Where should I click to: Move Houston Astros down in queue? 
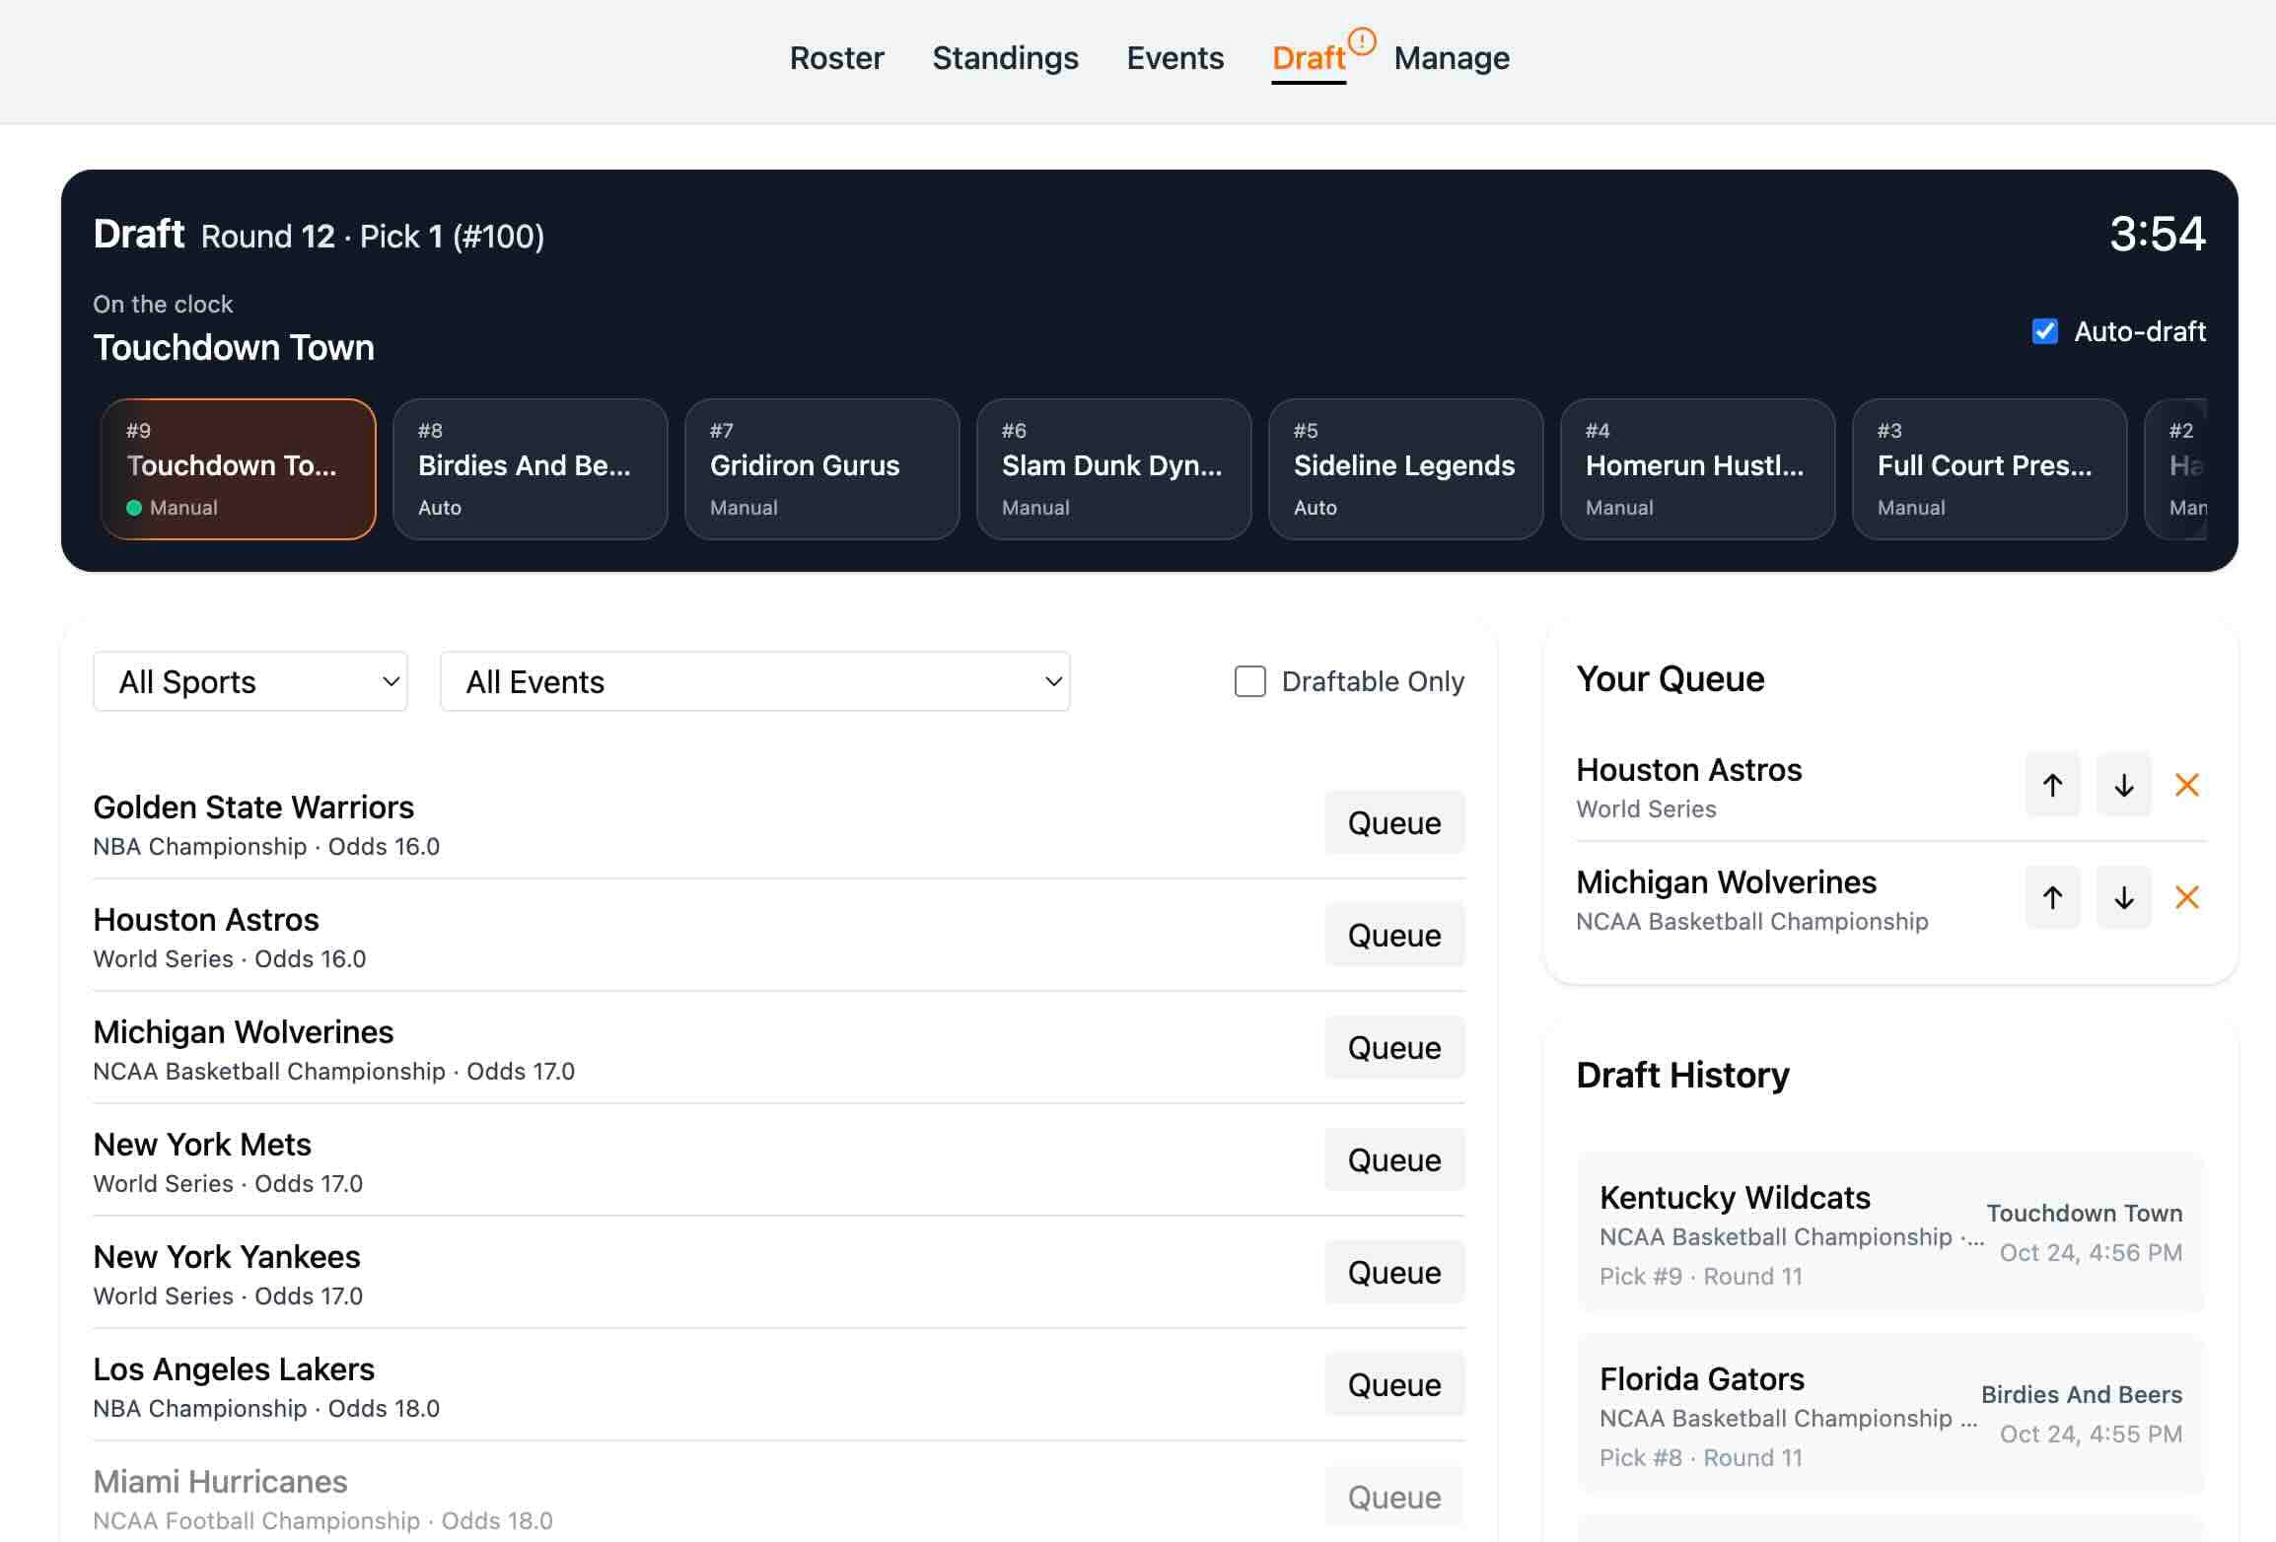click(x=2123, y=785)
